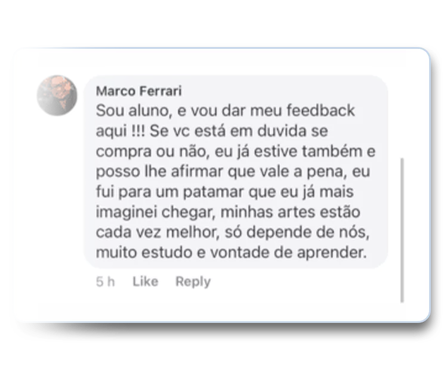Like Marco Ferrari's comment

[145, 282]
